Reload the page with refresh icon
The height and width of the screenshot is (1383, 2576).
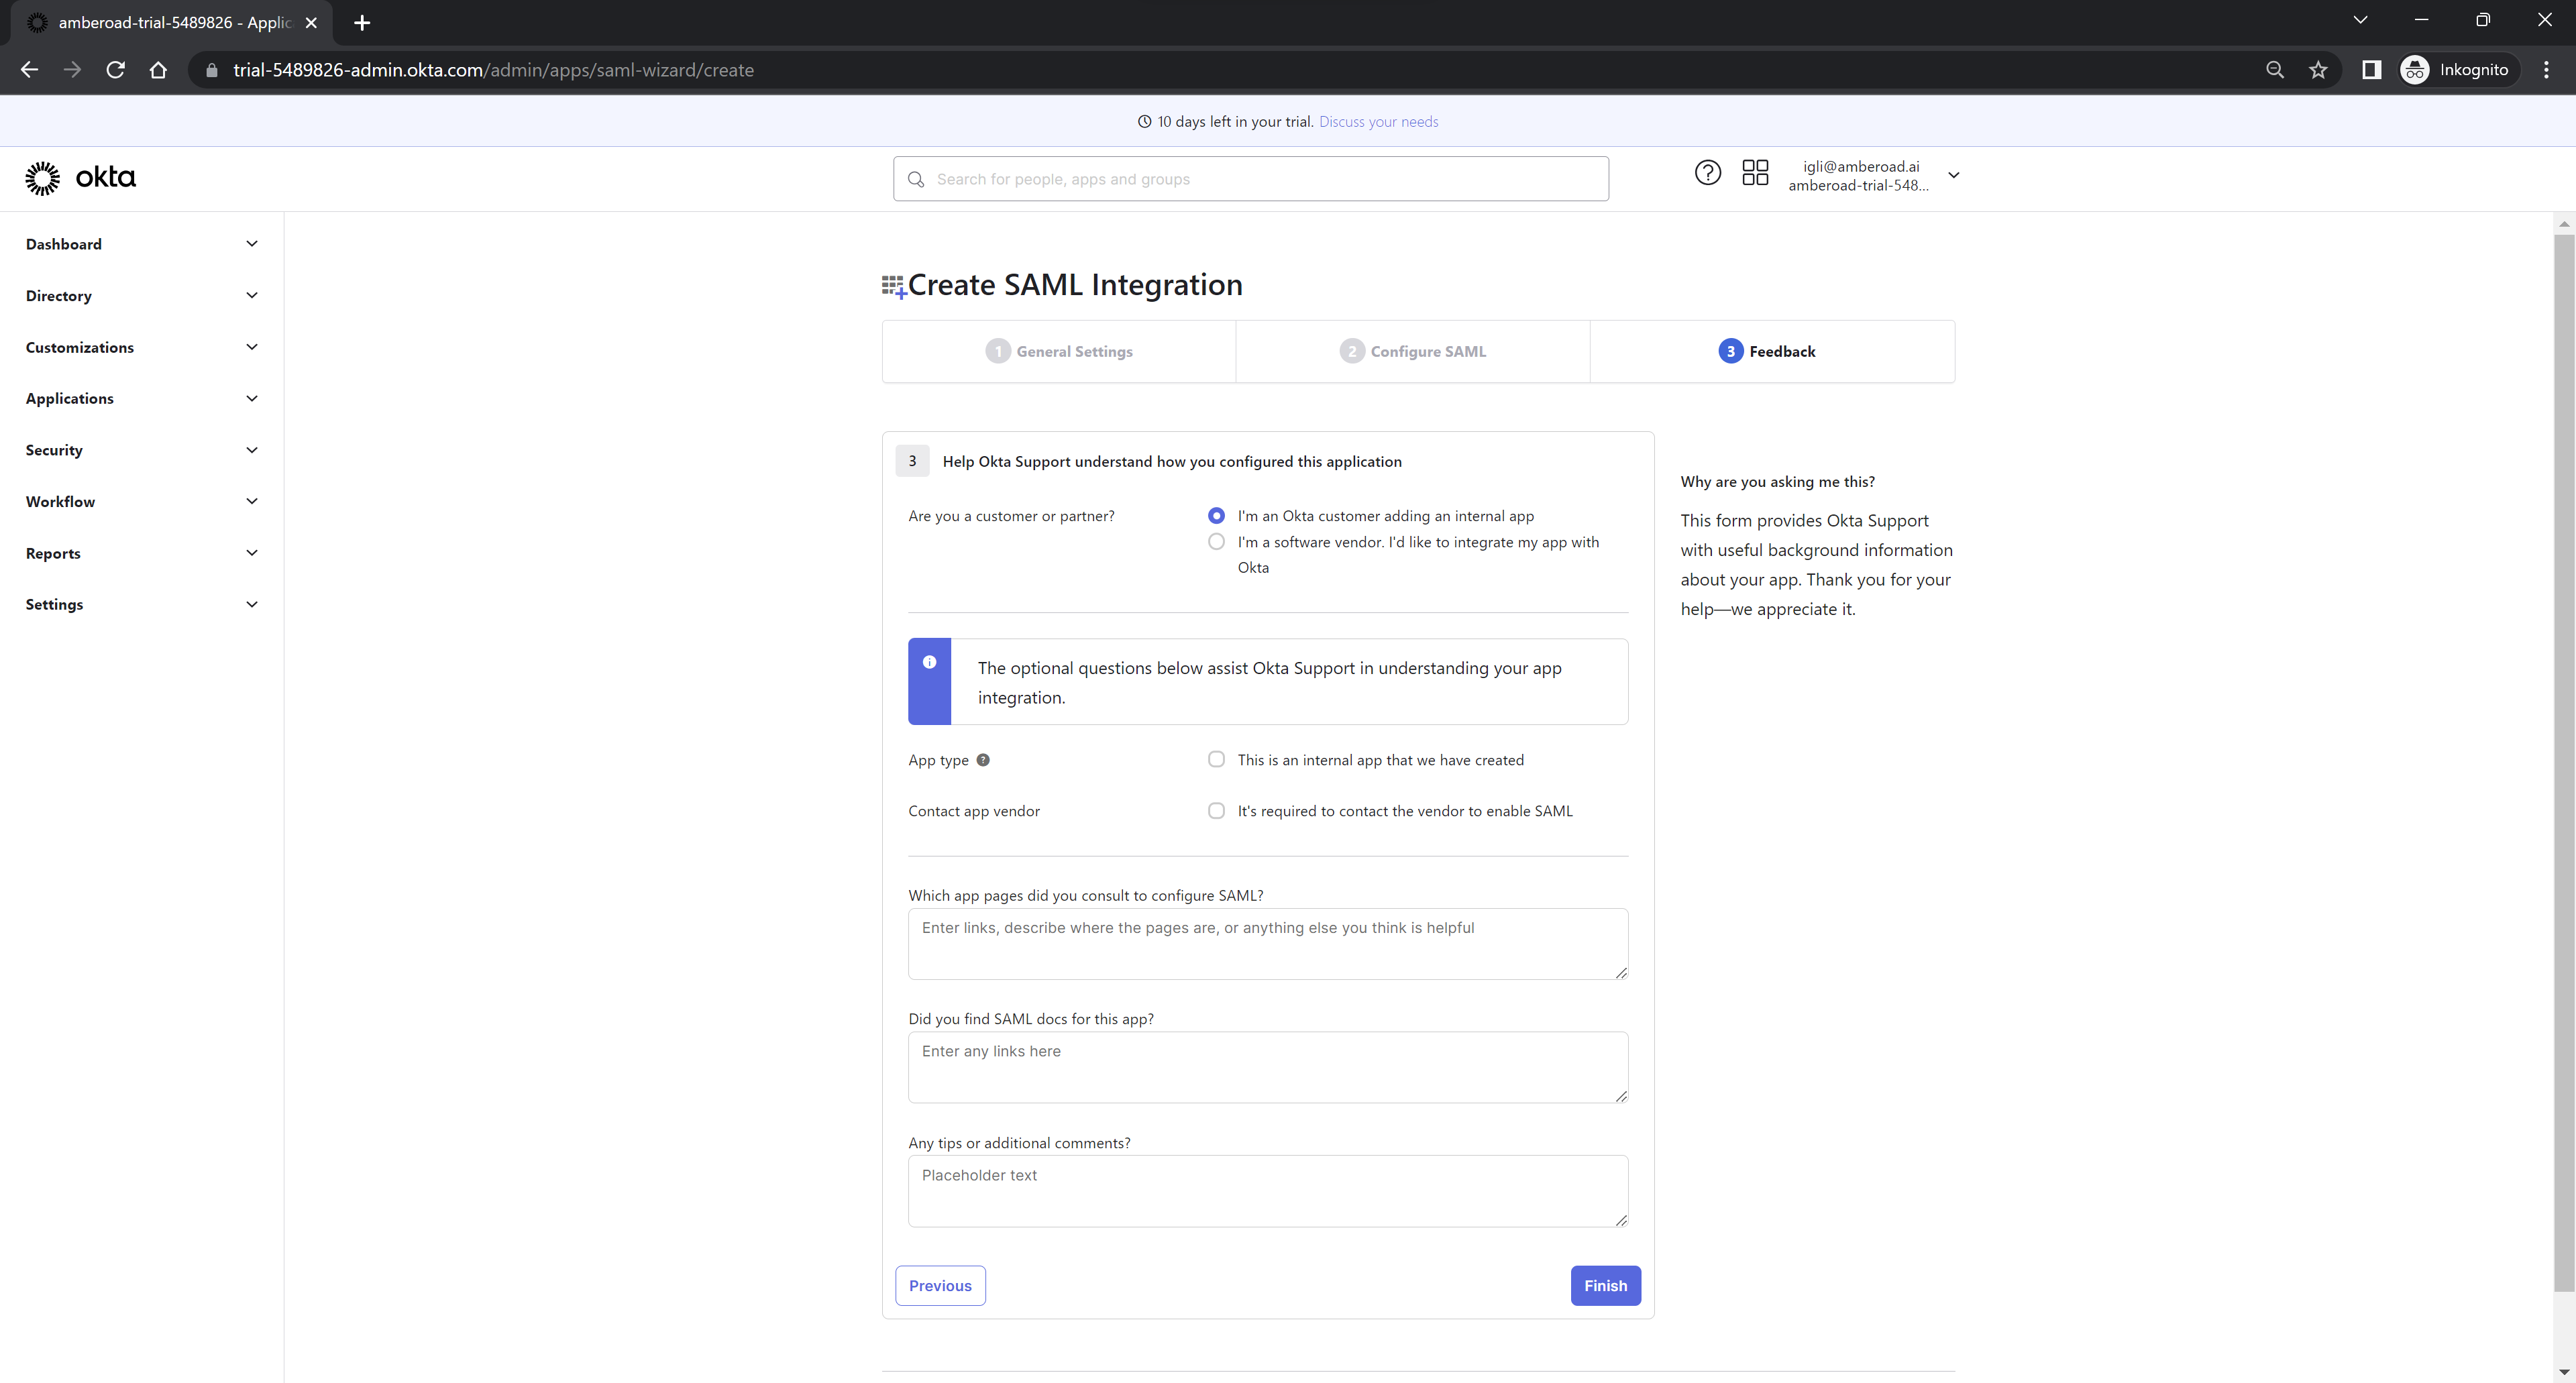[x=115, y=70]
